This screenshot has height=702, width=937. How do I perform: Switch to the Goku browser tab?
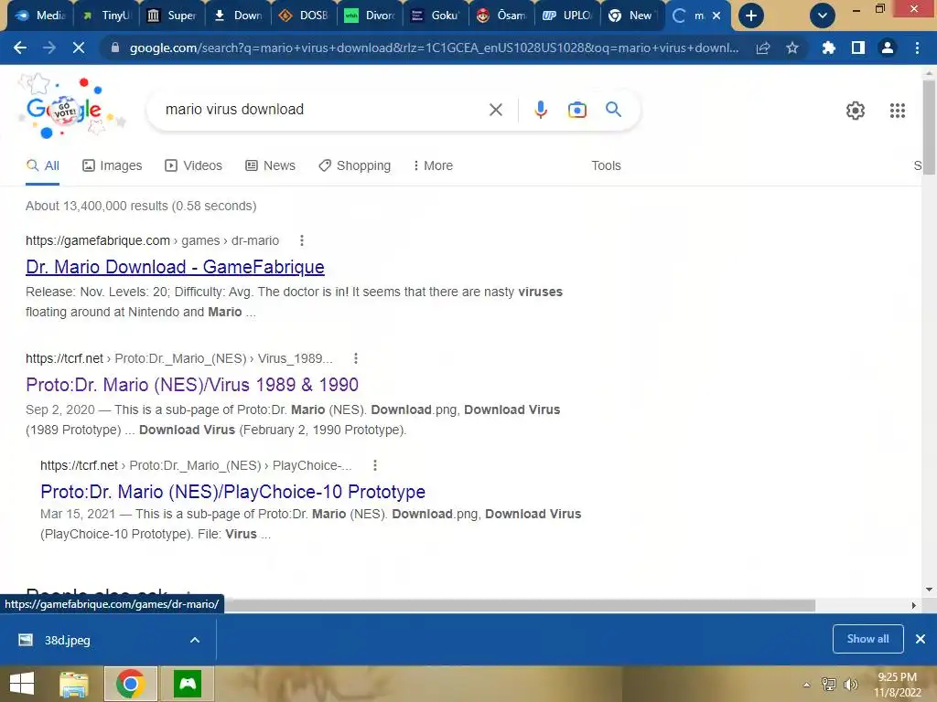(435, 16)
